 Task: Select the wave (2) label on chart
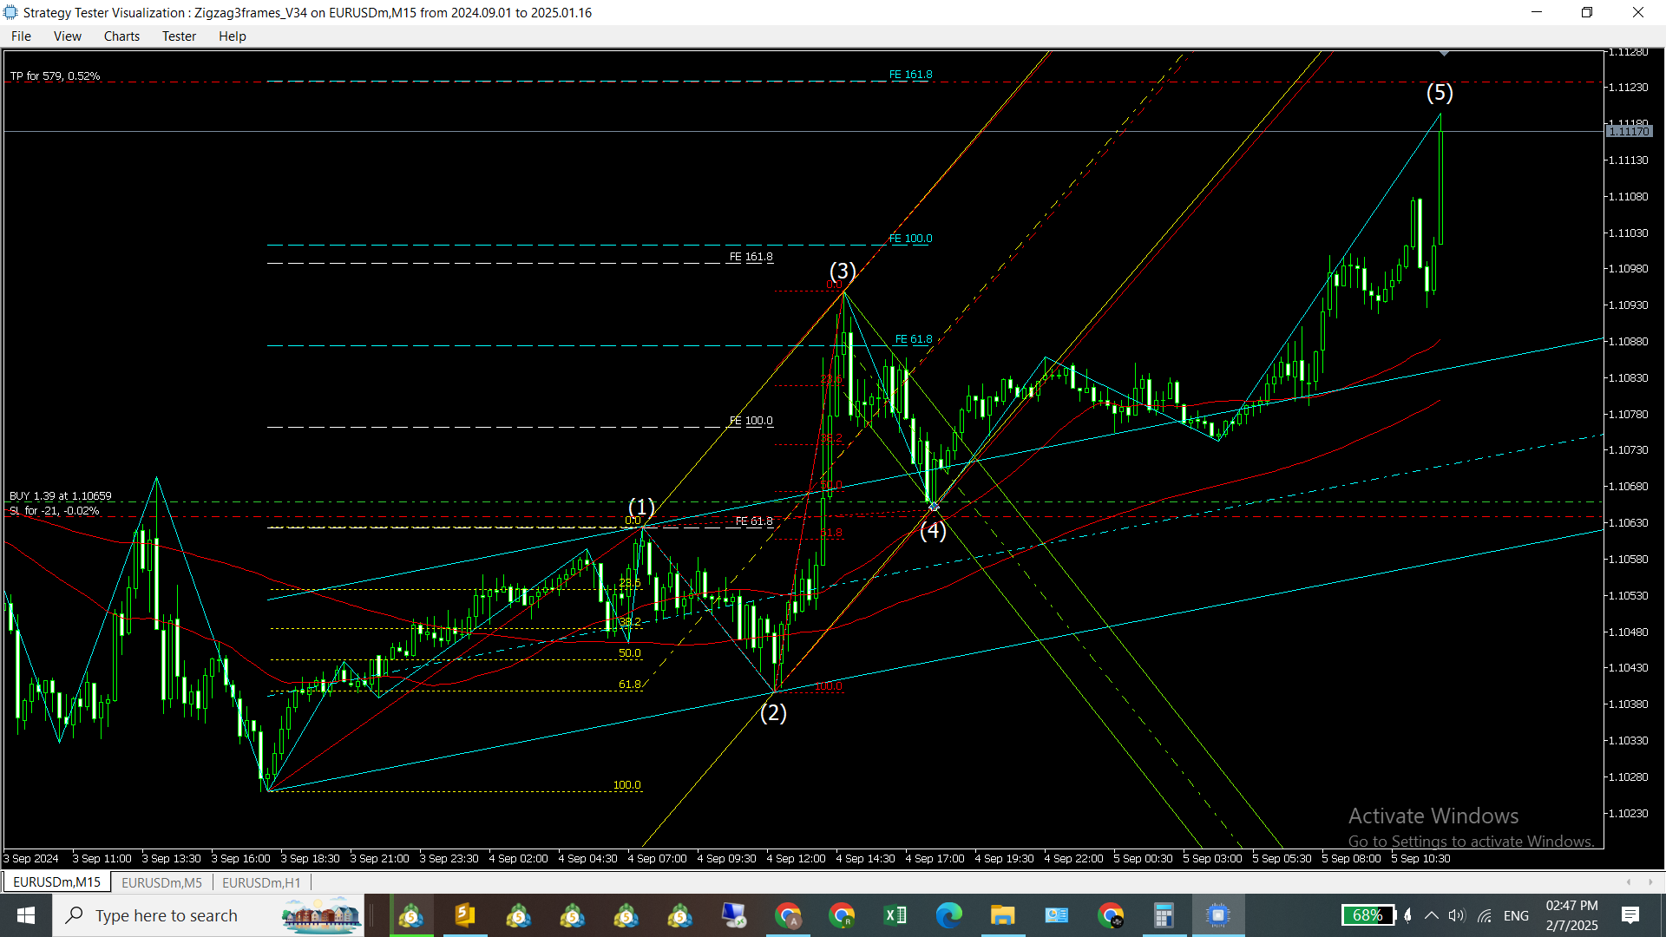(x=773, y=712)
